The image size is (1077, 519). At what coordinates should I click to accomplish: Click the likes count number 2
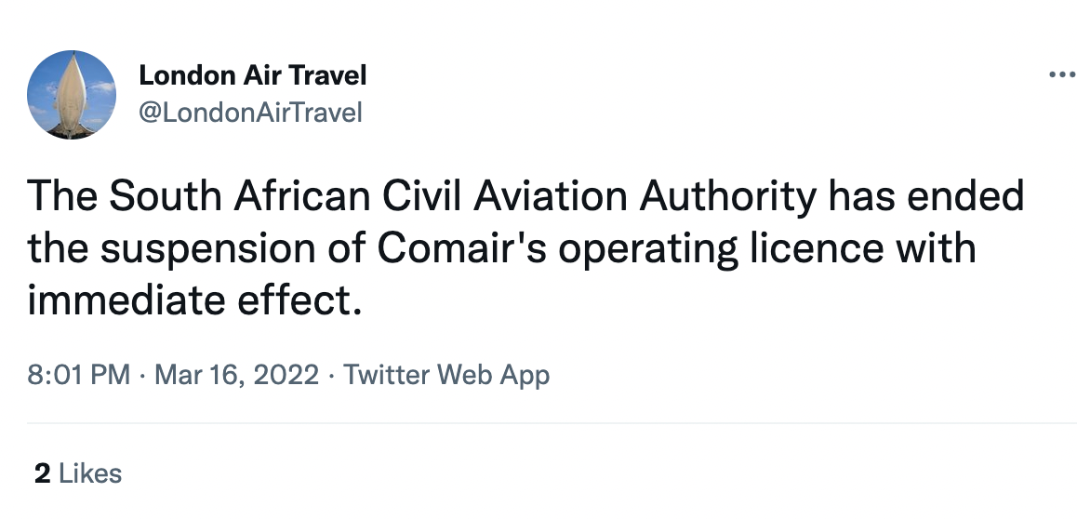tap(42, 473)
